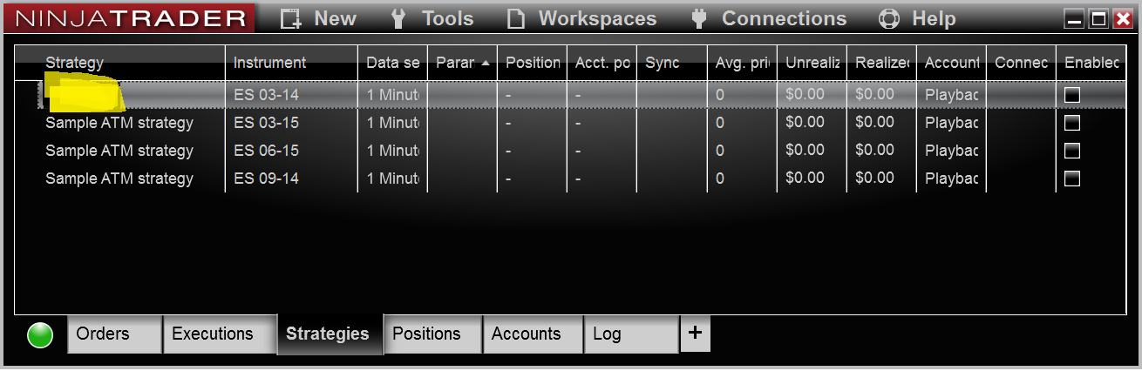Image resolution: width=1142 pixels, height=371 pixels.
Task: Open the Connections menu
Action: 768,18
